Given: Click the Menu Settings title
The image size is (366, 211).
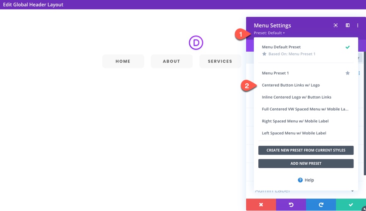Looking at the screenshot, I should point(272,25).
